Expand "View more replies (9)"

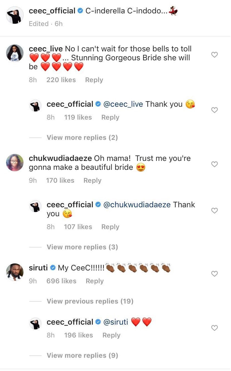(82, 355)
